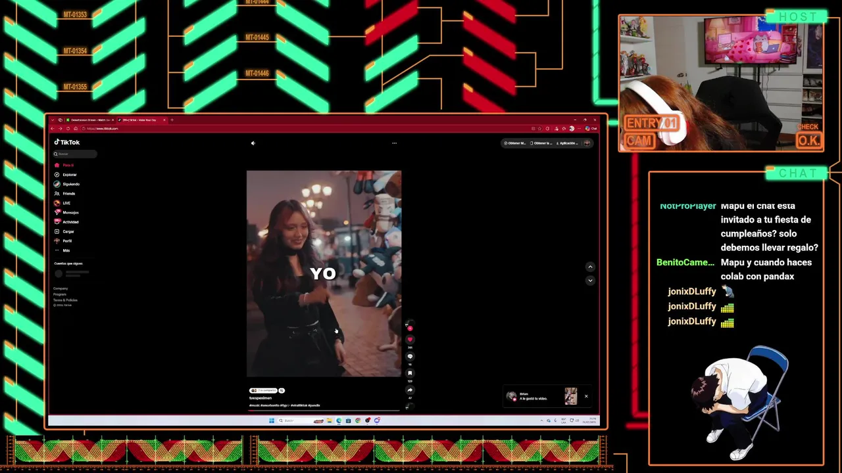The image size is (842, 473).
Task: Click the browser forward arrow
Action: (x=61, y=129)
